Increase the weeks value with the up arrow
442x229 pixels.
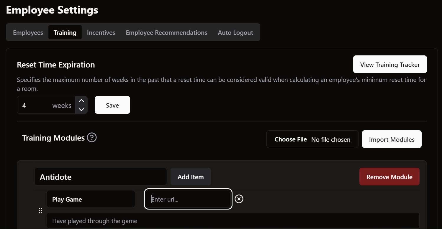click(81, 101)
